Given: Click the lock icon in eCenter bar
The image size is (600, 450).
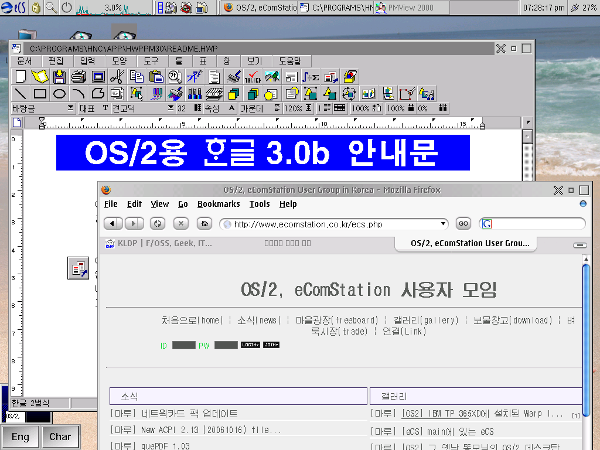Looking at the screenshot, I should click(x=36, y=8).
